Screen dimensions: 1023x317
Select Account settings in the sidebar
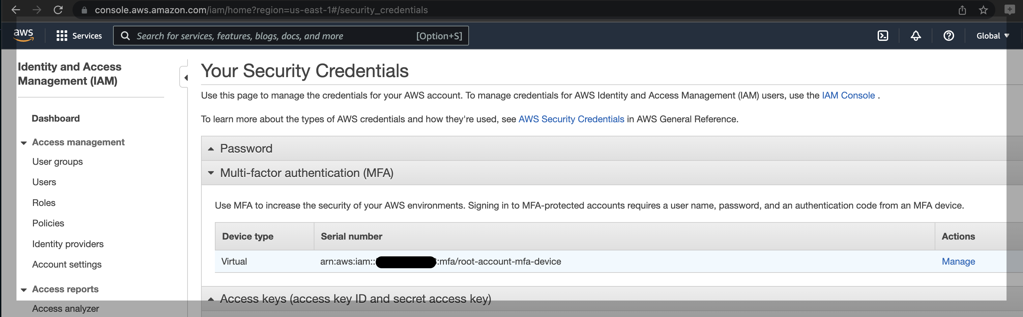(66, 264)
